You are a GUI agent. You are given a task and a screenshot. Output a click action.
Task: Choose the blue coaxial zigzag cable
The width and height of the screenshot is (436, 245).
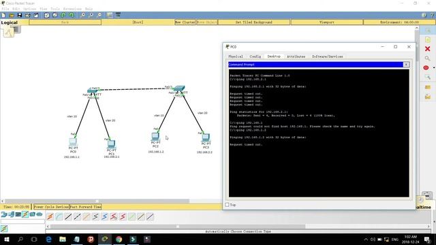click(104, 216)
